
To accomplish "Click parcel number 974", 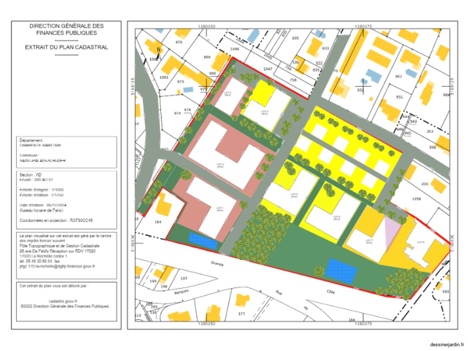I will pyautogui.click(x=177, y=113).
